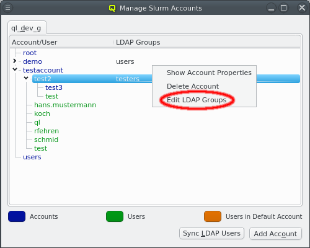Viewport: 310px width, 248px height.
Task: Open the window menu hamburger icon
Action: click(x=7, y=8)
